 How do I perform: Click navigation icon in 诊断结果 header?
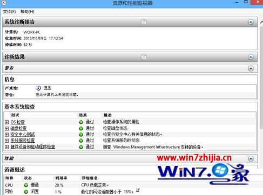click(x=144, y=57)
